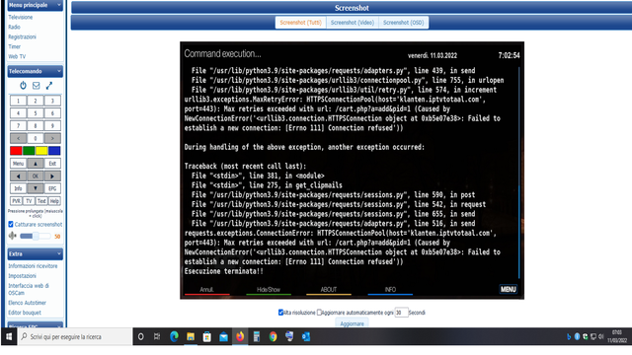Open Microsoft Edge from taskbar
The image size is (632, 355).
[x=174, y=337]
